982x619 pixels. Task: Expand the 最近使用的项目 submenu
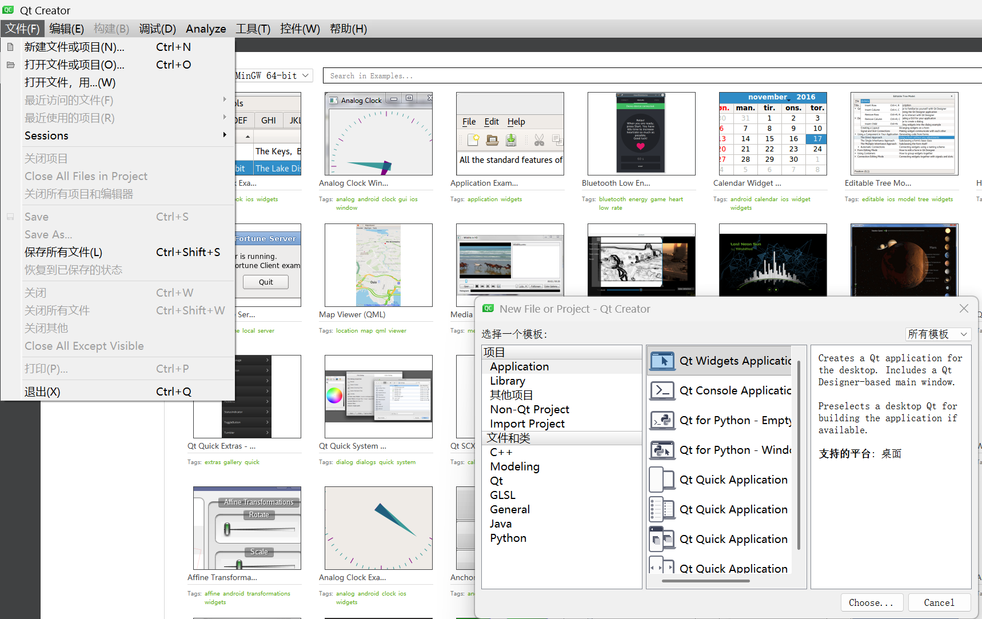[x=225, y=117]
